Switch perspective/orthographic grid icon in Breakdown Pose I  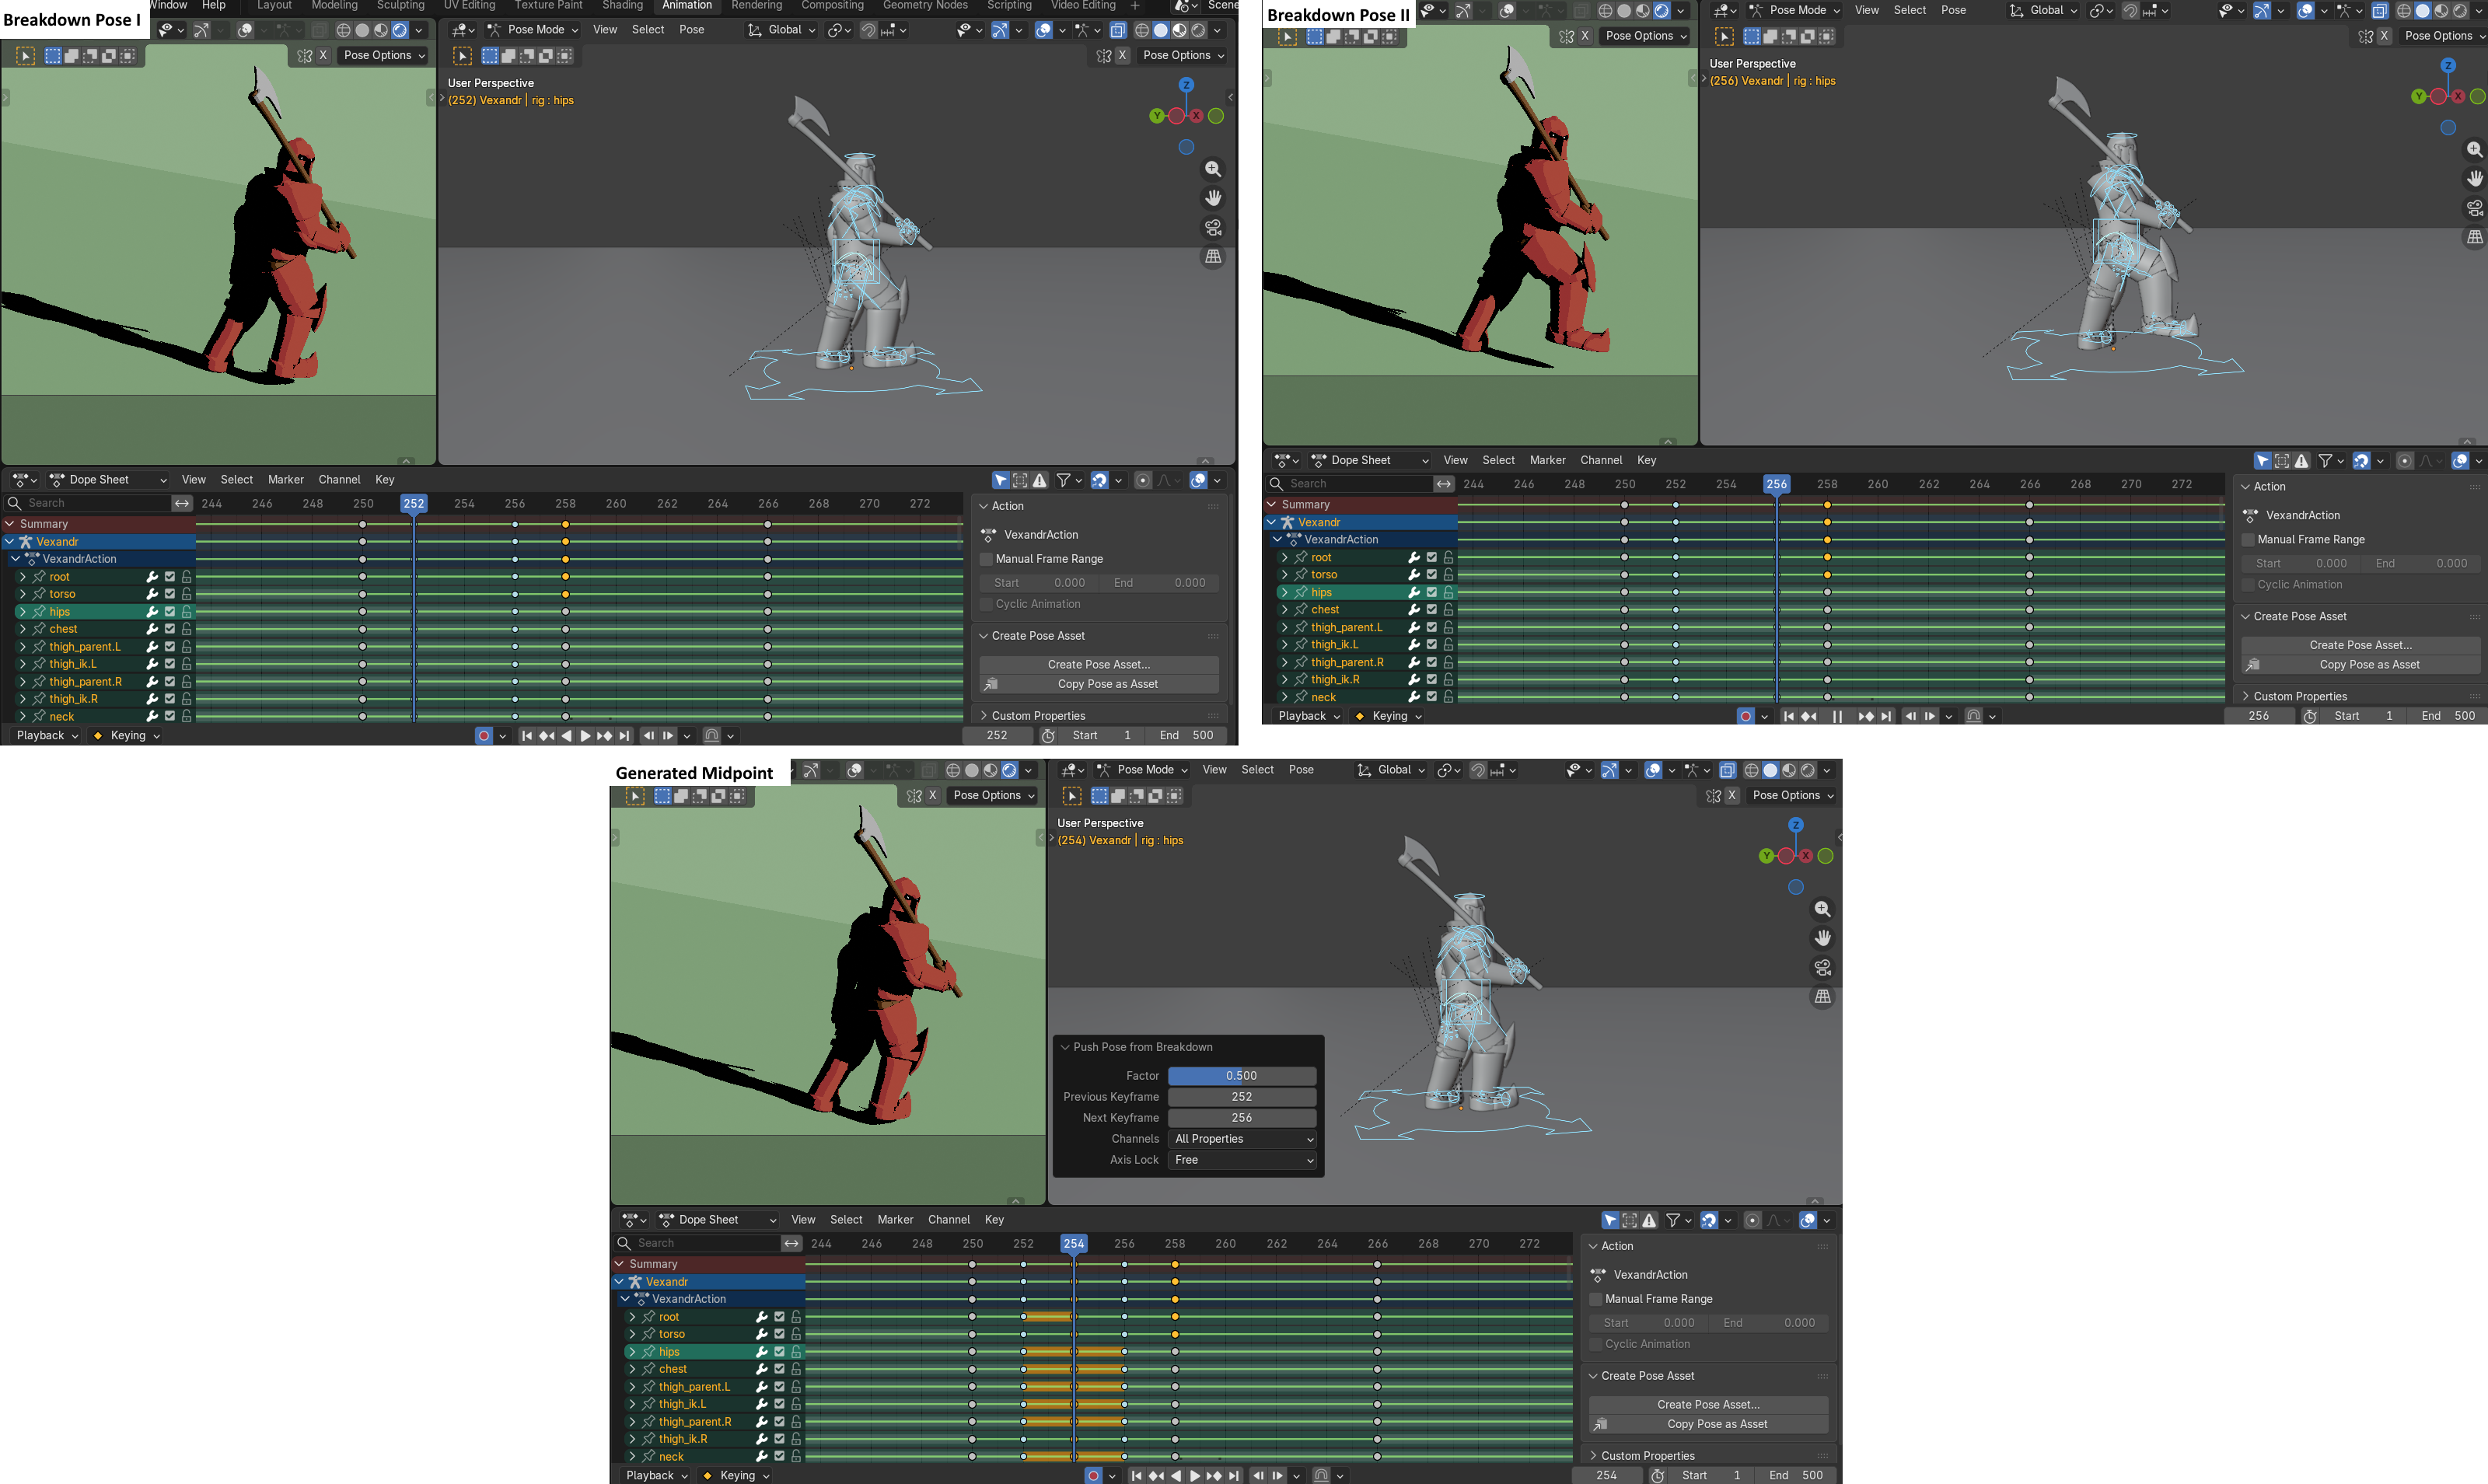coord(1213,256)
